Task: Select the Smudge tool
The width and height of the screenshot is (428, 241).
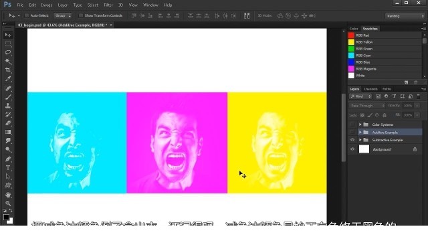Action: click(x=8, y=141)
